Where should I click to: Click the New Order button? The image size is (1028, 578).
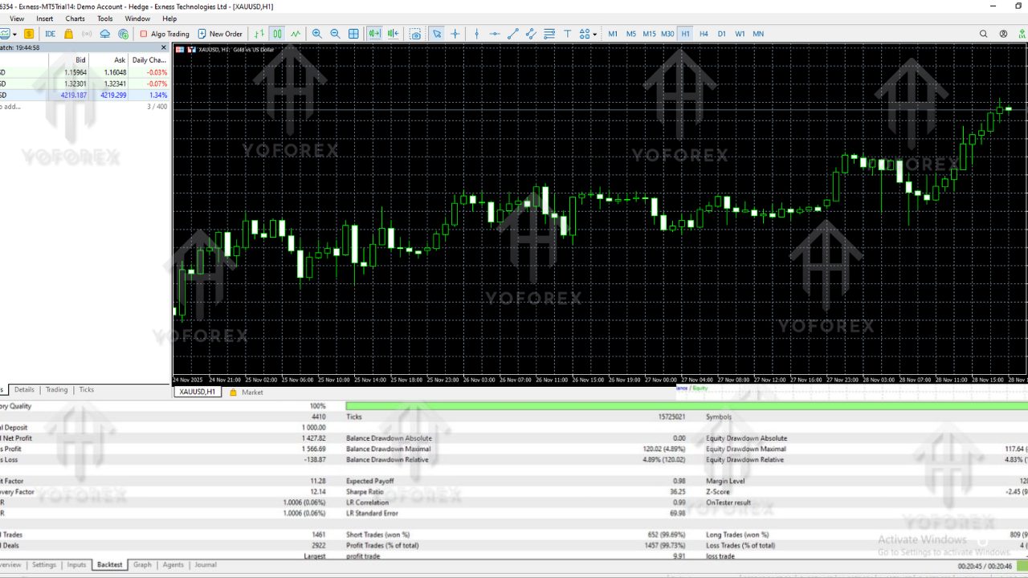[220, 34]
